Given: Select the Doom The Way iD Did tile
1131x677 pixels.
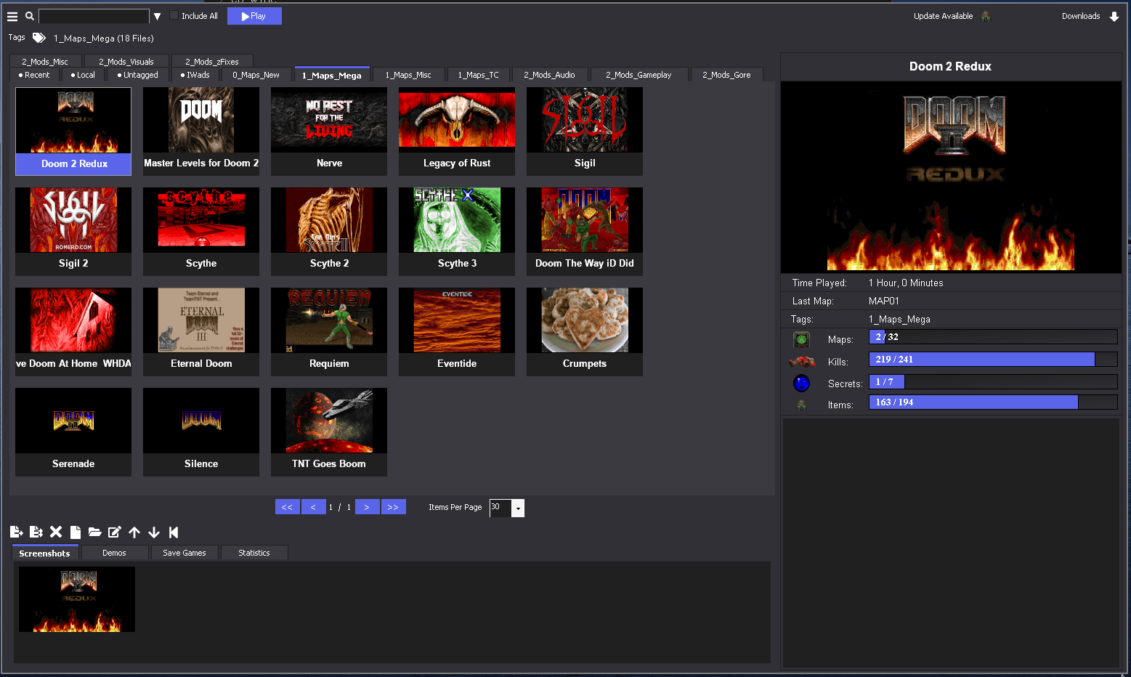Looking at the screenshot, I should point(585,232).
